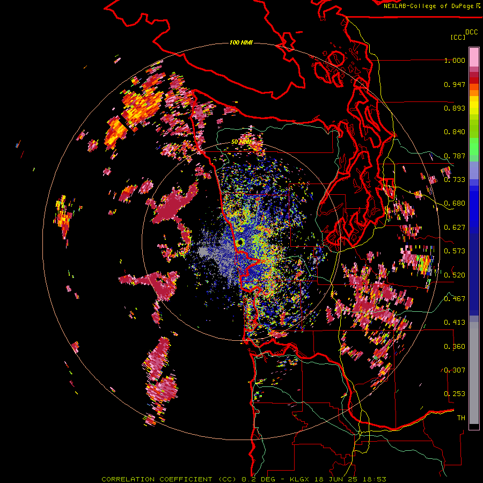Click the 0.467 color scale label
The width and height of the screenshot is (483, 483).
pyautogui.click(x=455, y=298)
